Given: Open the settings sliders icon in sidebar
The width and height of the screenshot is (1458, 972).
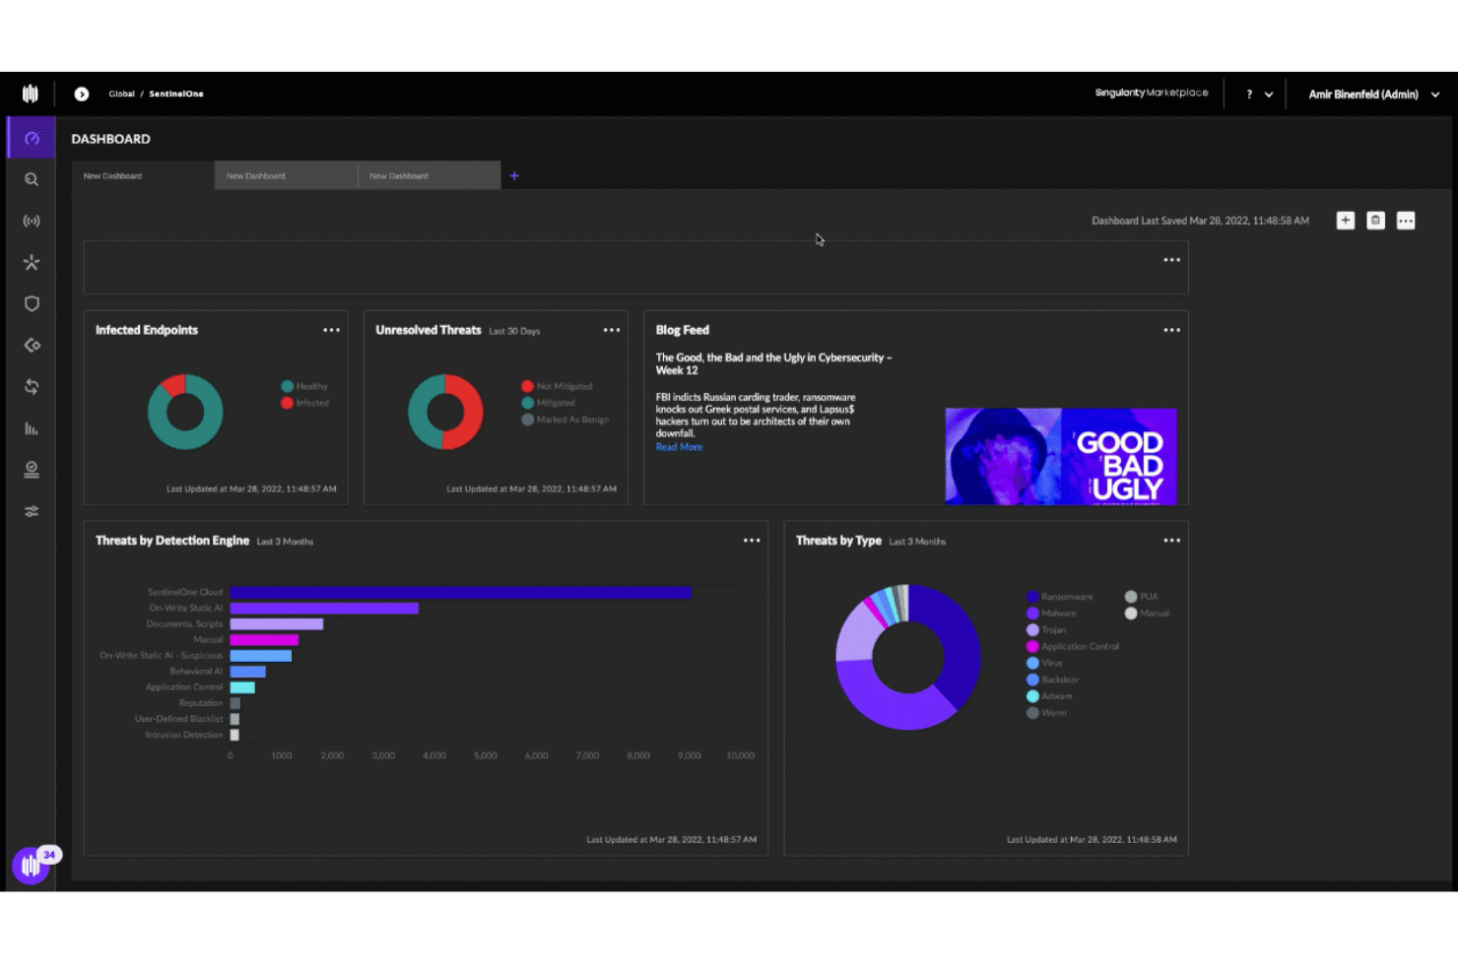Looking at the screenshot, I should (x=32, y=510).
